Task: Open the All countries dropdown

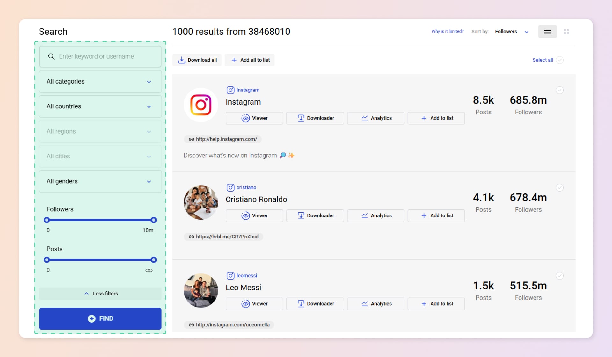Action: pyautogui.click(x=100, y=106)
